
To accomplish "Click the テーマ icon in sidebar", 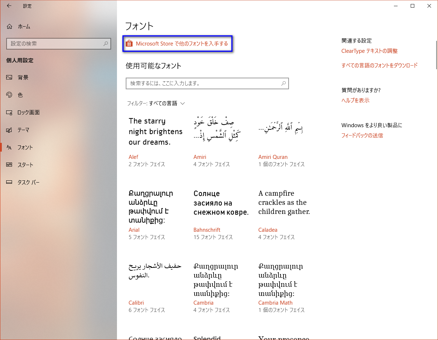I will coord(9,130).
